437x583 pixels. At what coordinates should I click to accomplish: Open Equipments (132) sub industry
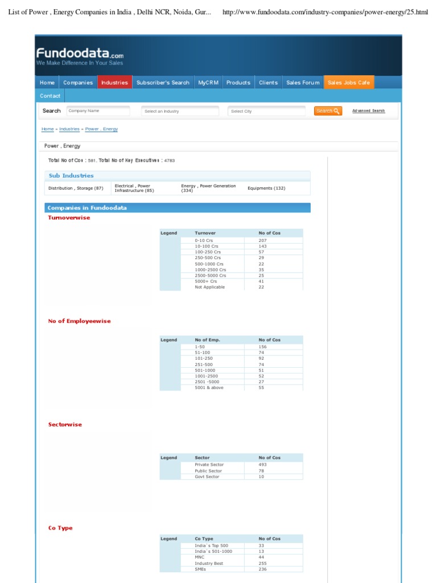coord(266,188)
